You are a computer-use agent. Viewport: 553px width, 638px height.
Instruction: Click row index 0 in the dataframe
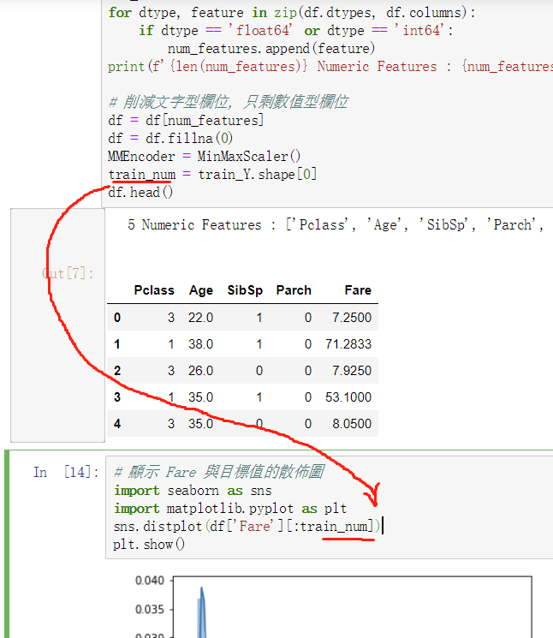click(117, 318)
